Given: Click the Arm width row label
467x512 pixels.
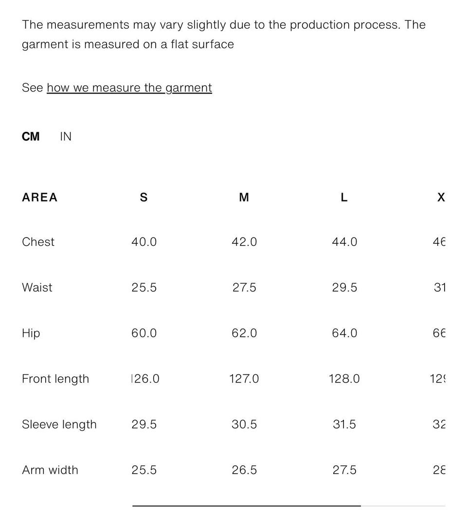Looking at the screenshot, I should (x=50, y=470).
